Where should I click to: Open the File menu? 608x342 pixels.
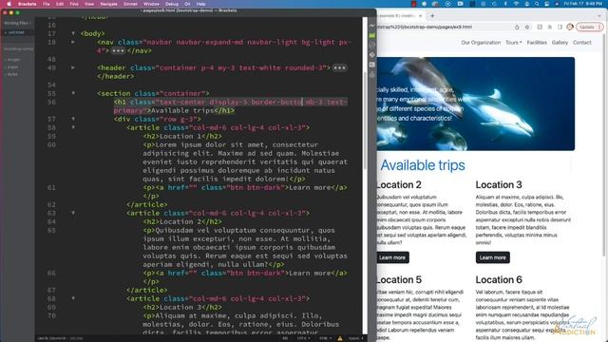tap(47, 4)
